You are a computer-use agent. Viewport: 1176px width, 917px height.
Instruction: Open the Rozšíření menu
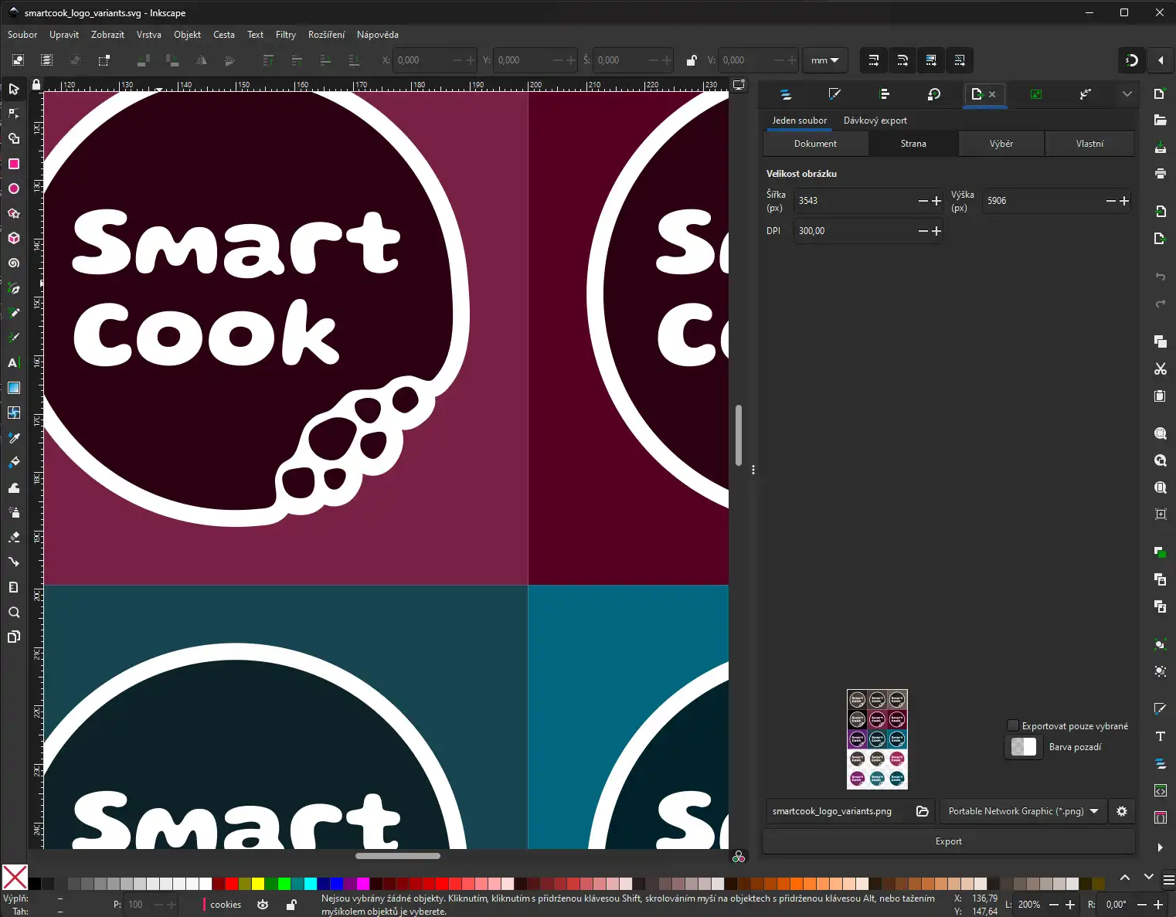pos(326,35)
